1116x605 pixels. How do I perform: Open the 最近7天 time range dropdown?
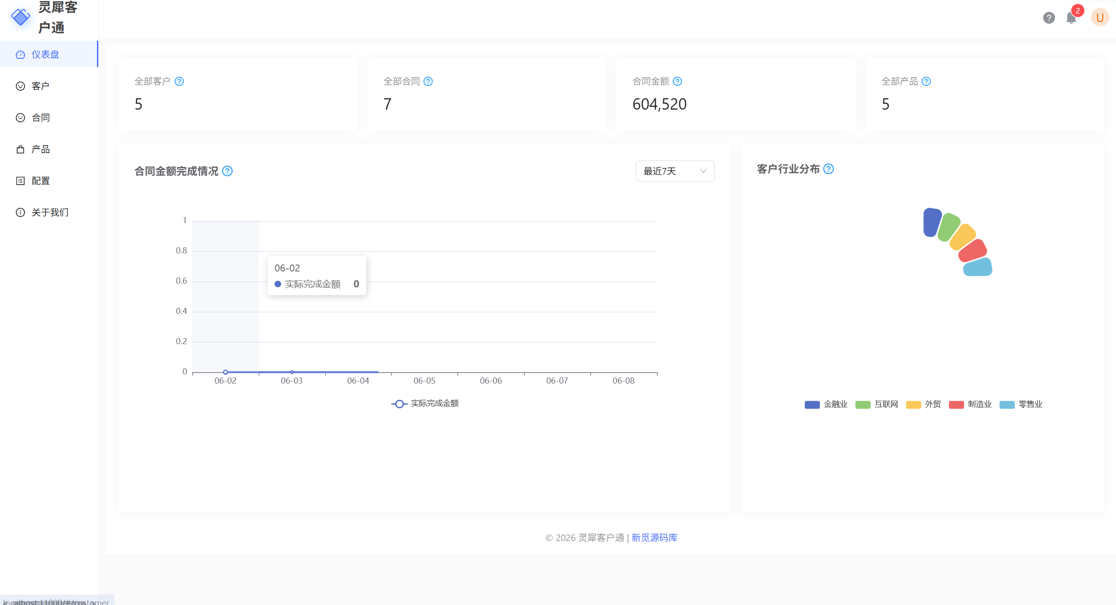(x=675, y=171)
